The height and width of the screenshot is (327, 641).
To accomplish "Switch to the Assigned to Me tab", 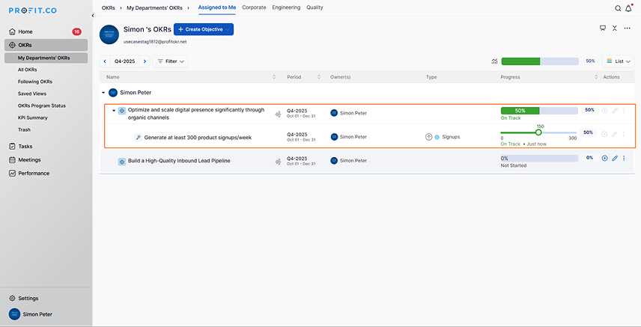I will [x=217, y=7].
